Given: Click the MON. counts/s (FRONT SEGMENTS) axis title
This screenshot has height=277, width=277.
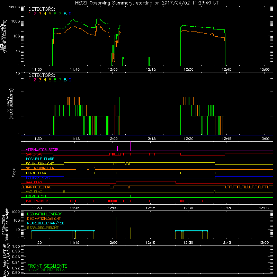Looking at the screenshot, I should pos(3,36).
